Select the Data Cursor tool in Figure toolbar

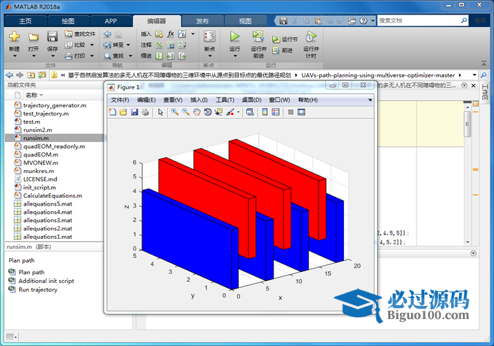click(218, 112)
